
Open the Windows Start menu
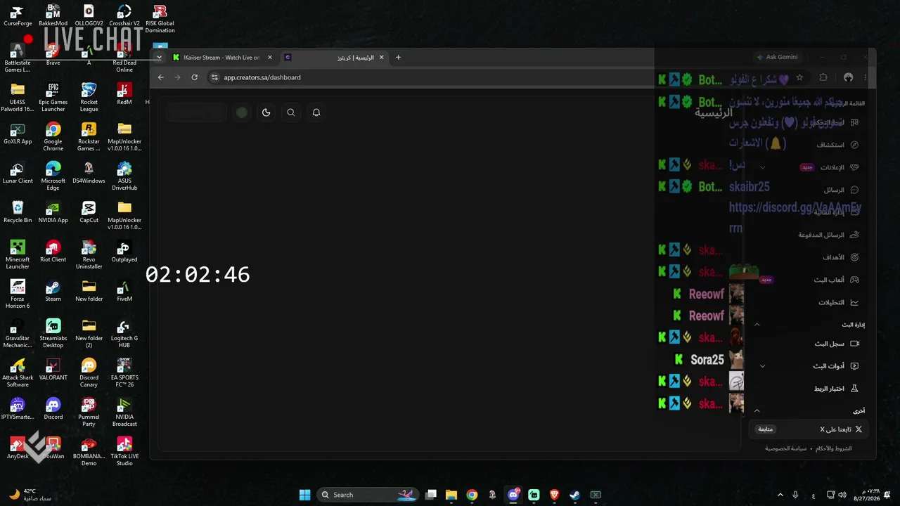click(304, 495)
